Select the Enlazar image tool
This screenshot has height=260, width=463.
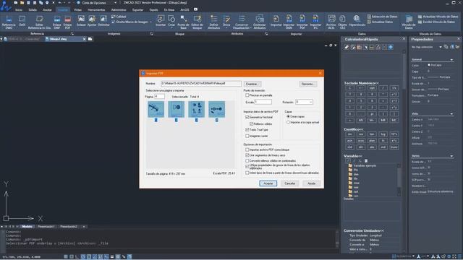pos(81,21)
